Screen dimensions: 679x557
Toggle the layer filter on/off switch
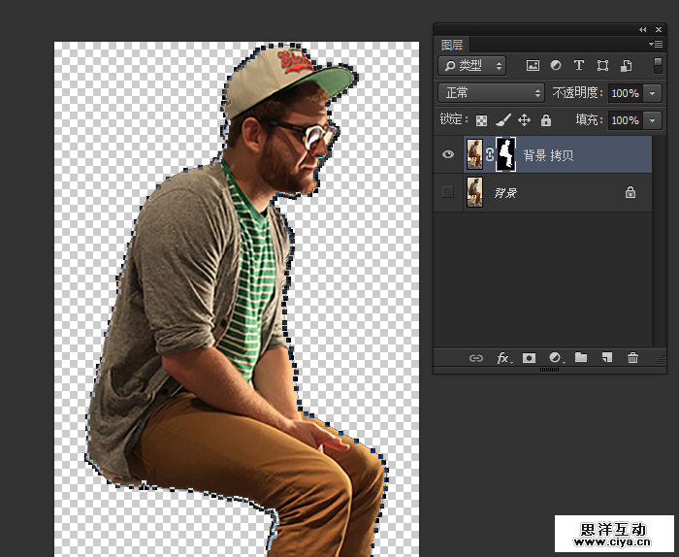pos(657,66)
